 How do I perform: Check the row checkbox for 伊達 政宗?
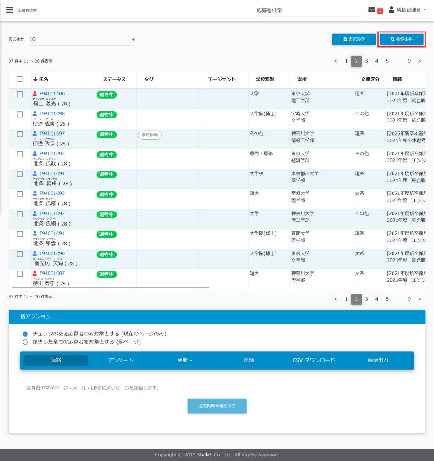[x=19, y=134]
